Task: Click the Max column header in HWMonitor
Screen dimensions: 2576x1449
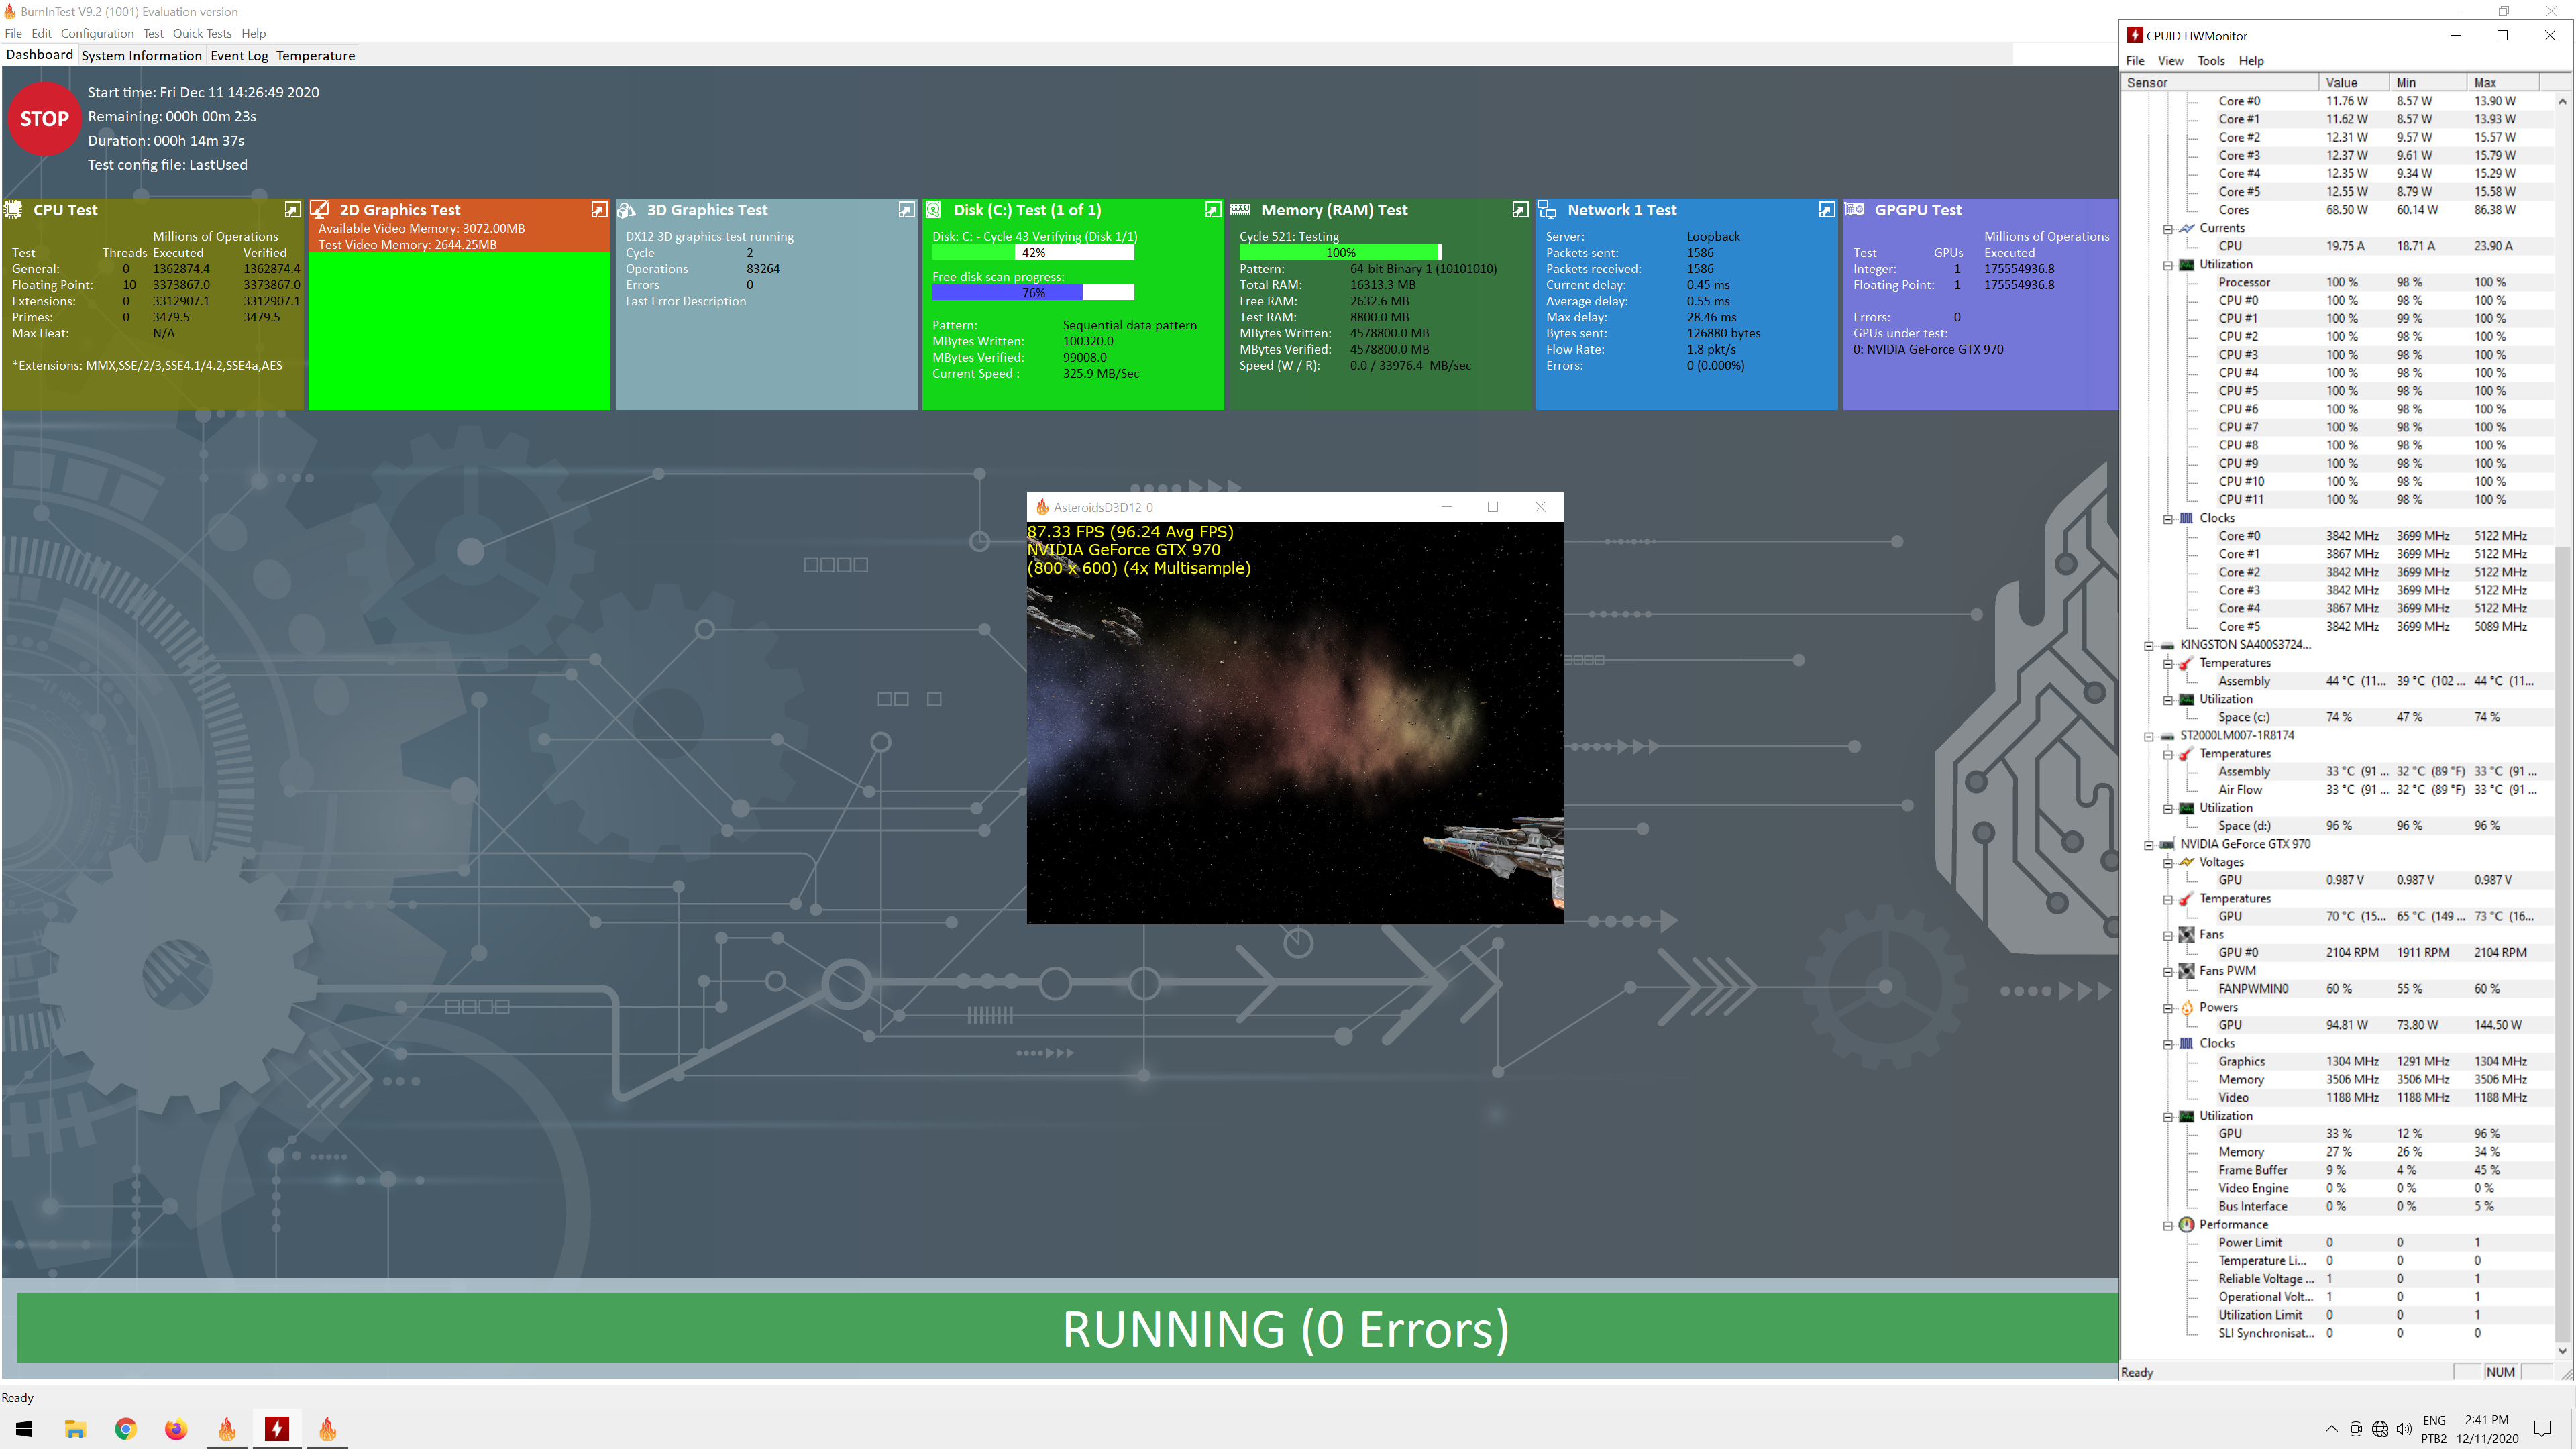Action: click(2502, 82)
